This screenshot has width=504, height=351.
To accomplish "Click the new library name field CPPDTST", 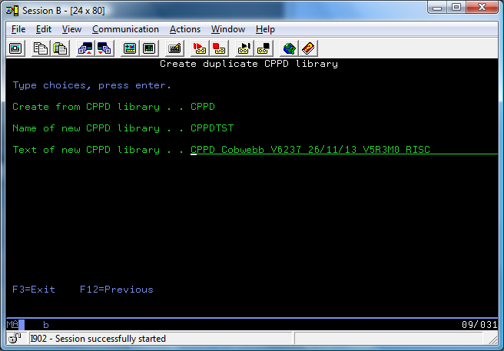I will pos(212,128).
